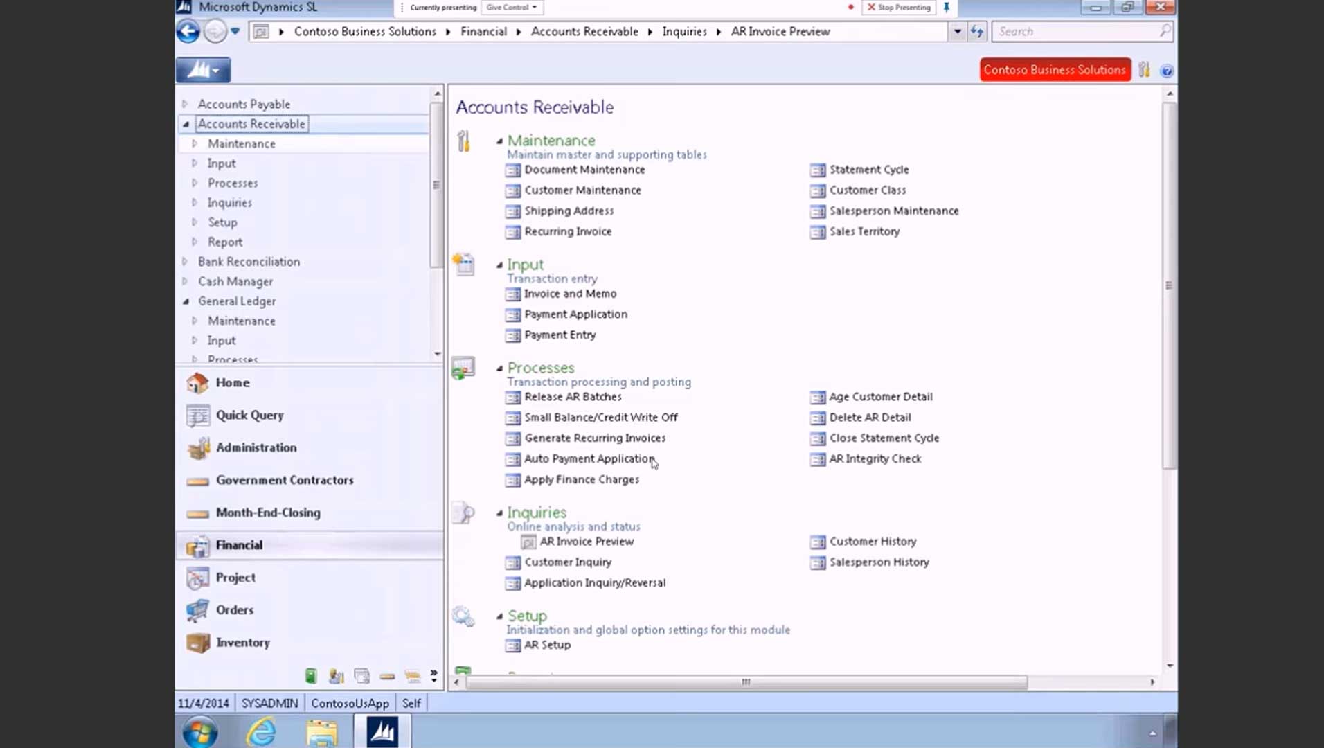Collapse the Inquiries section triangle

click(499, 513)
